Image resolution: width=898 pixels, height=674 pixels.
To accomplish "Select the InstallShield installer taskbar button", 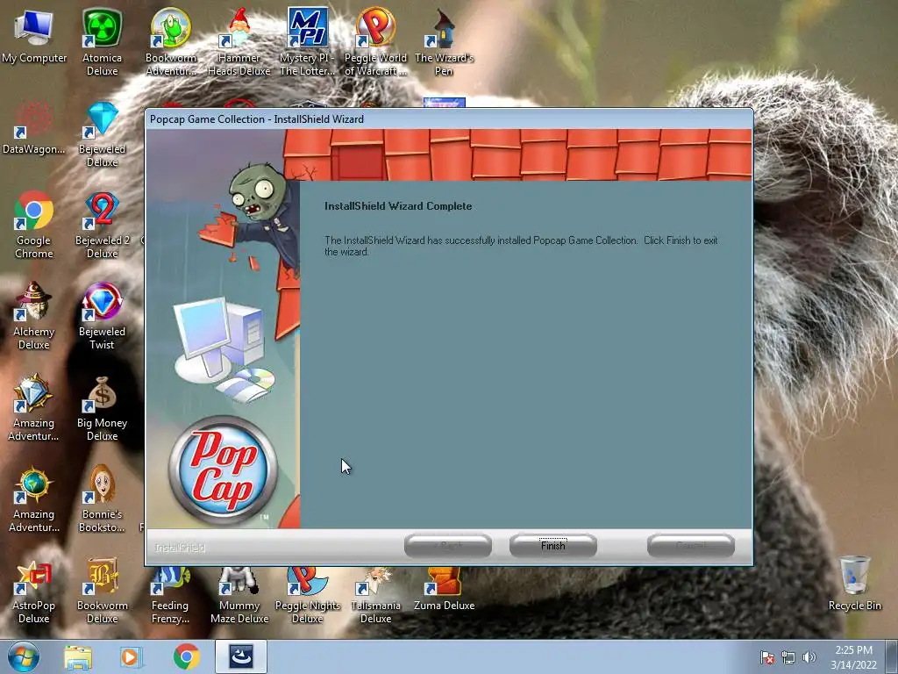I will tap(241, 656).
